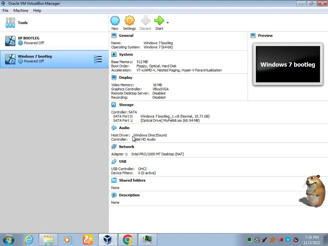Screen dimensions: 328x246
Task: Click the General section icon
Action: coord(114,36)
